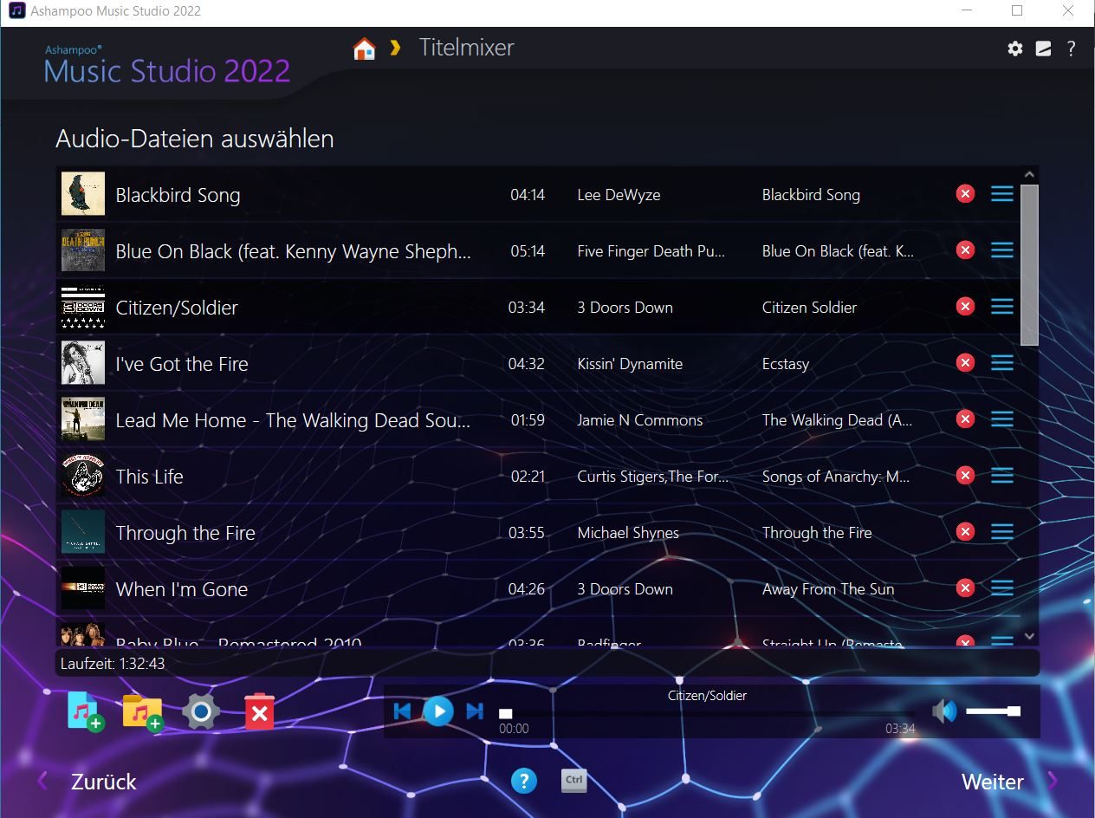Viewport: 1095px width, 818px height.
Task: Select the When I'm Gone track title
Action: (182, 589)
